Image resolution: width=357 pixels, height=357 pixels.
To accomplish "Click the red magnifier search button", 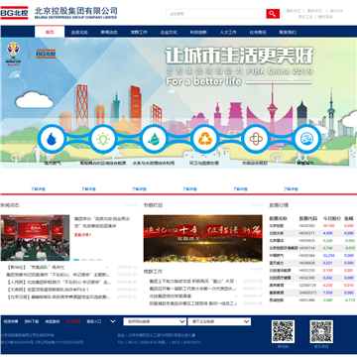I will click(x=273, y=14).
